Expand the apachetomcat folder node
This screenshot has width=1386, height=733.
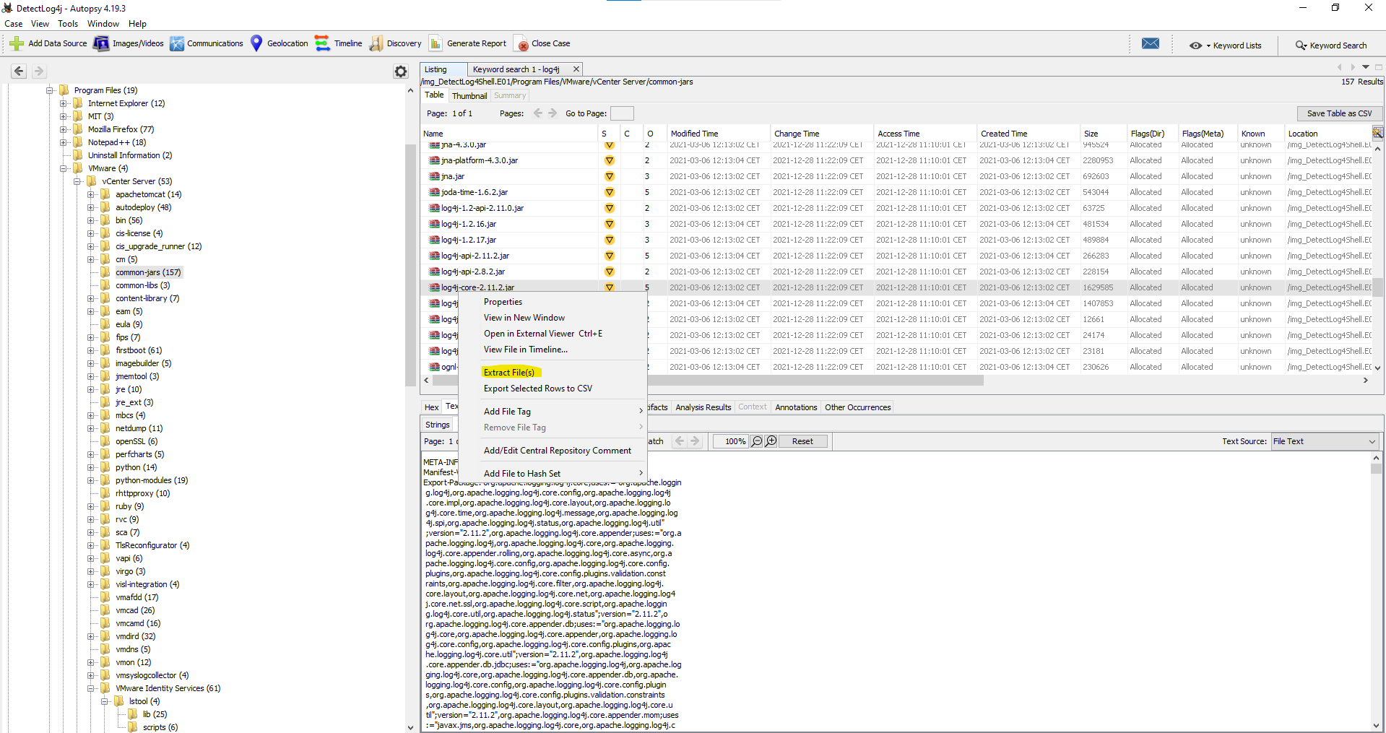[x=91, y=194]
